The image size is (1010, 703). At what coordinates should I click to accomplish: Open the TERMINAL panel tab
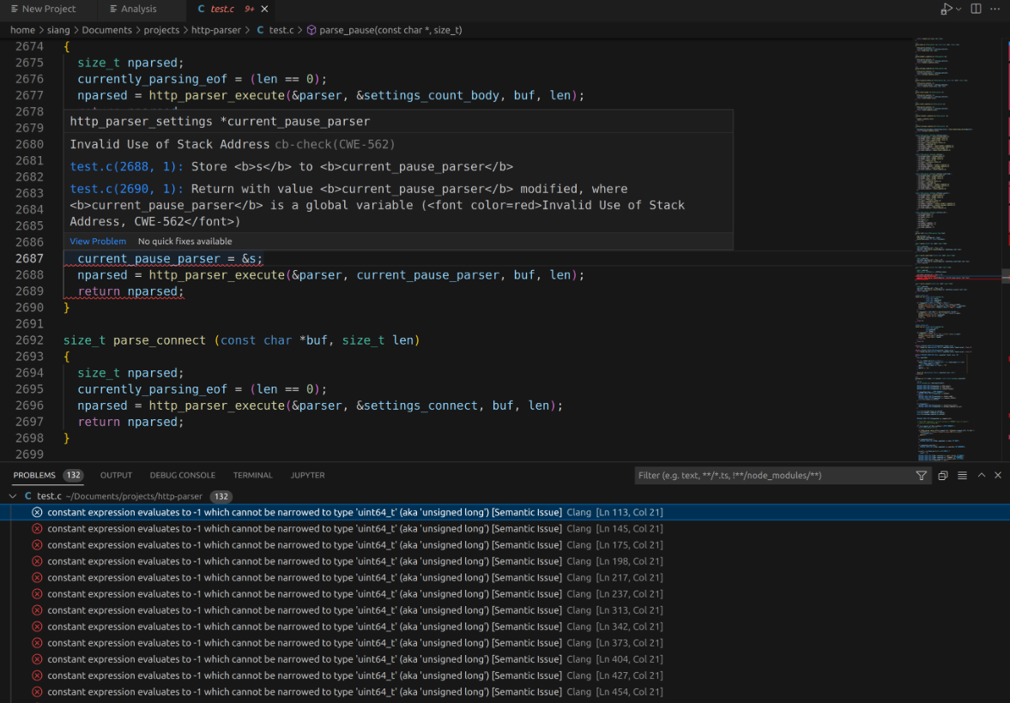coord(252,475)
